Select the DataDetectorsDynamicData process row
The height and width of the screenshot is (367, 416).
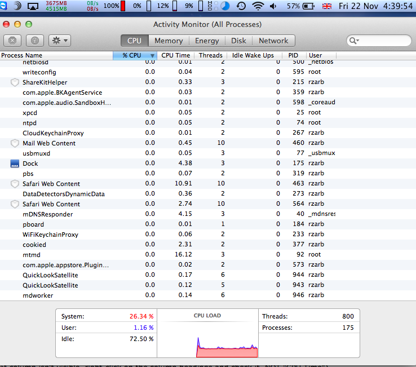[x=208, y=194]
